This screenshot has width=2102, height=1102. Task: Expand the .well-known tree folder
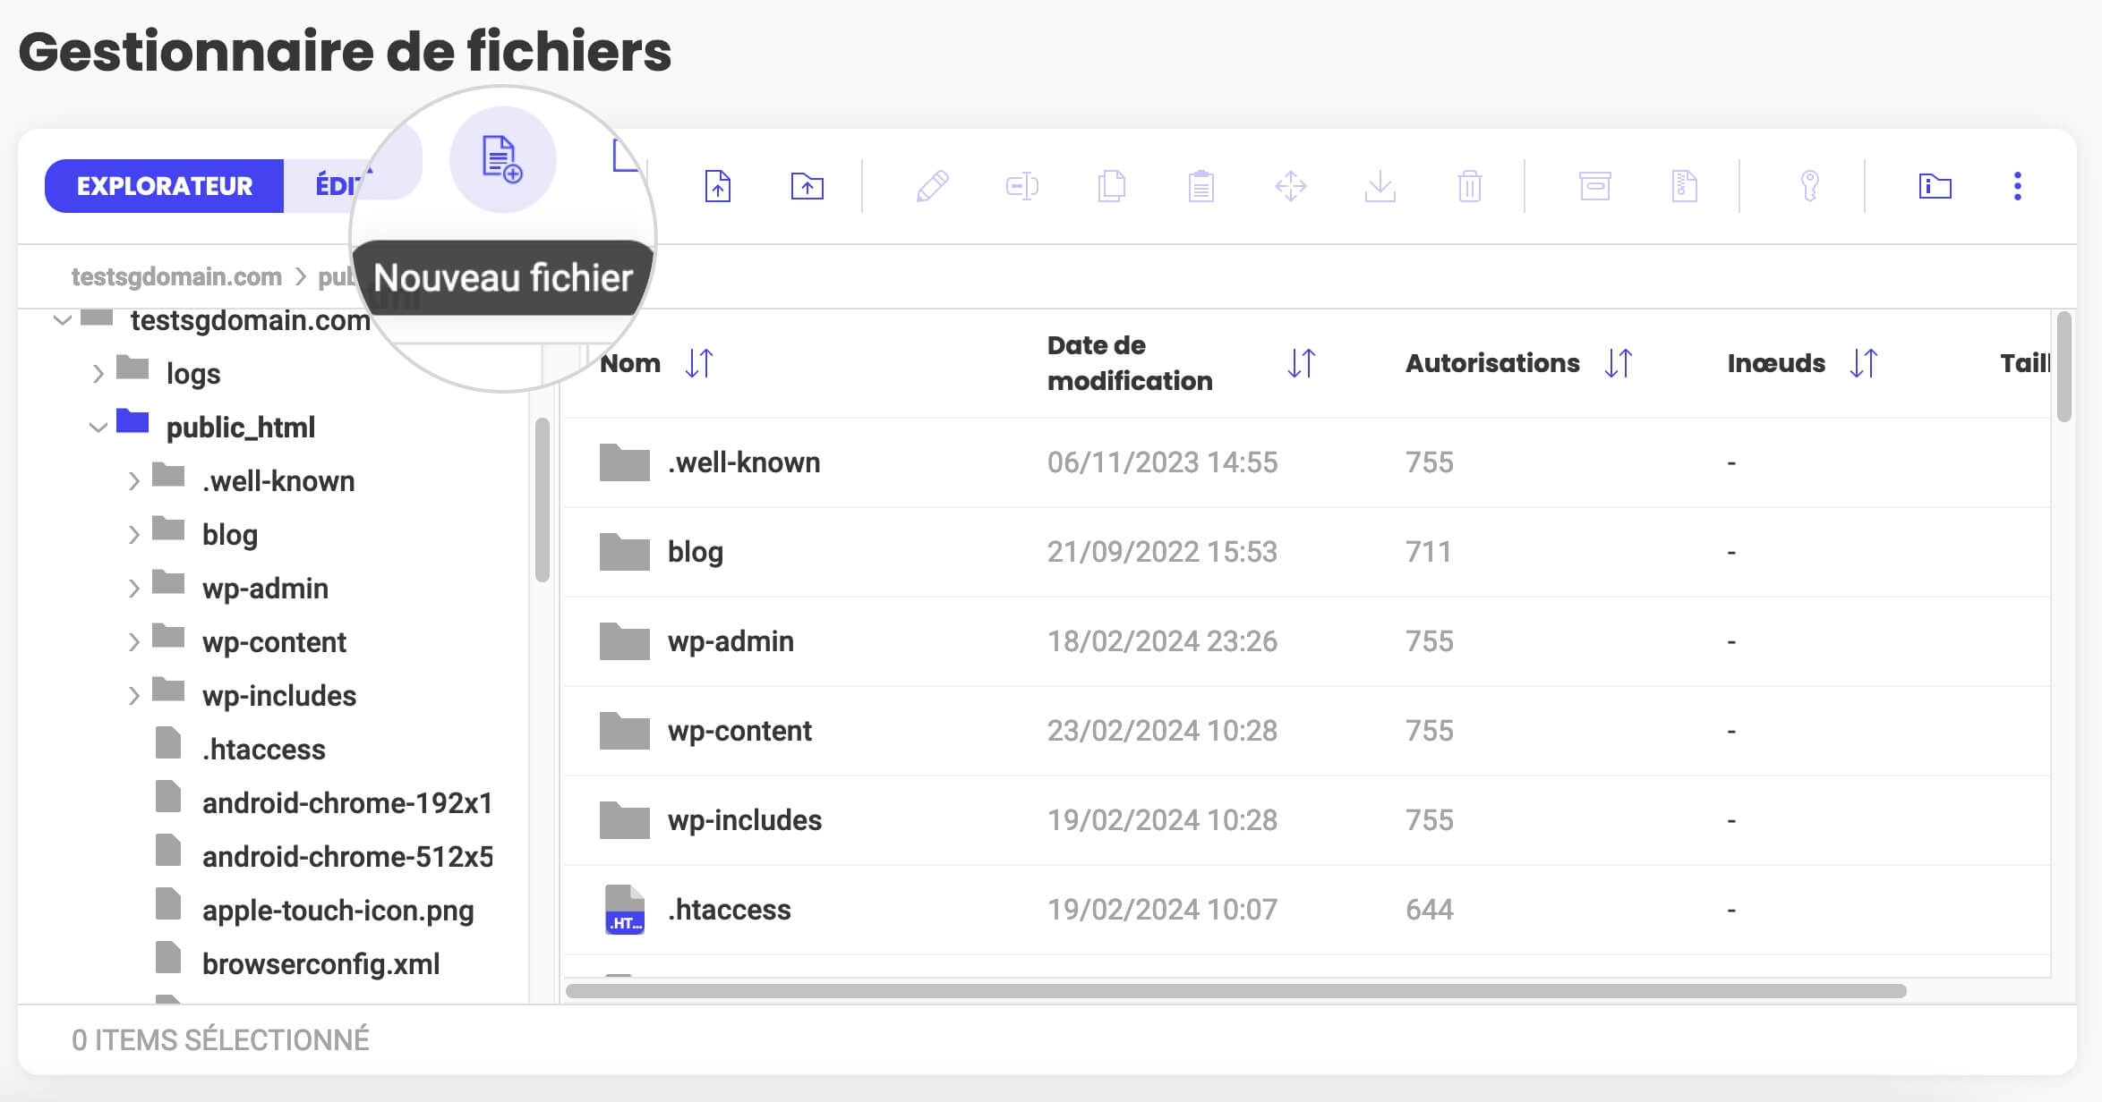coord(134,481)
